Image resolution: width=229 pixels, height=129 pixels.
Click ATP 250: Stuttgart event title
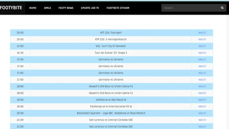111,33
